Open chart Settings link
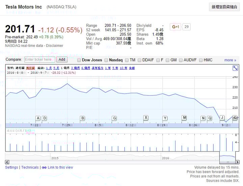The image size is (243, 186). click(11, 167)
